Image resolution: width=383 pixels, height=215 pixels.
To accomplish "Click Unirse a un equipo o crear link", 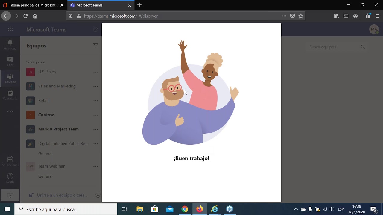I will pyautogui.click(x=62, y=195).
